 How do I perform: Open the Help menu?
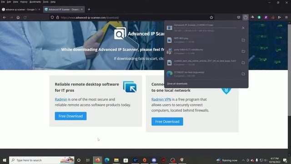click(53, 2)
